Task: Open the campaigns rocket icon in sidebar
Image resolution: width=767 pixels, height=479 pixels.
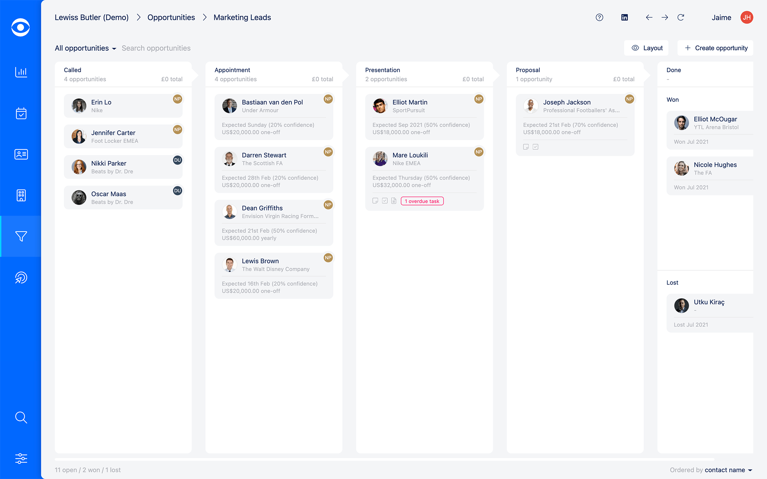Action: point(21,277)
